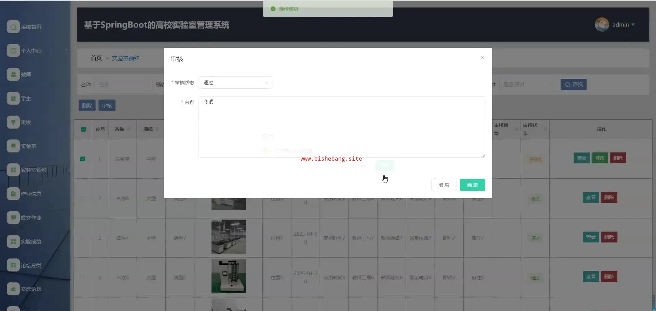Select 学生 in the sidebar menu
The width and height of the screenshot is (656, 311).
click(x=26, y=99)
